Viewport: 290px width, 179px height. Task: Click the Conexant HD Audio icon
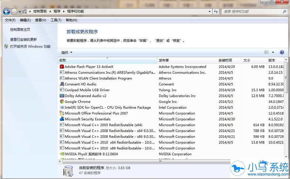click(x=62, y=84)
